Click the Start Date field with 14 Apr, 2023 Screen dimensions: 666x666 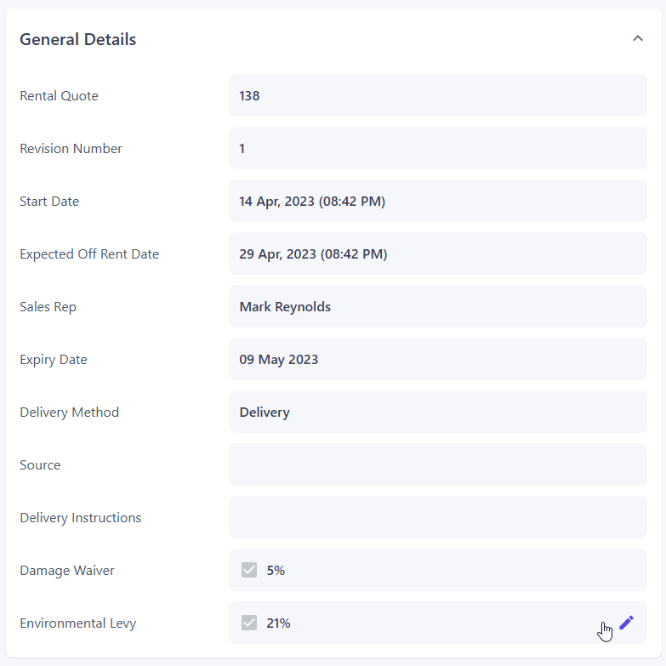click(x=437, y=201)
